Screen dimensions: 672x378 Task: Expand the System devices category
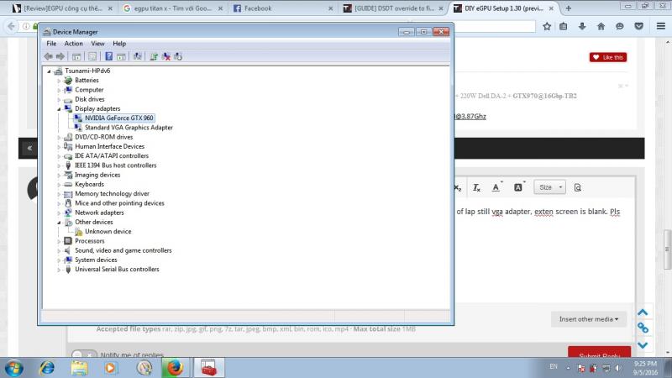tap(59, 260)
